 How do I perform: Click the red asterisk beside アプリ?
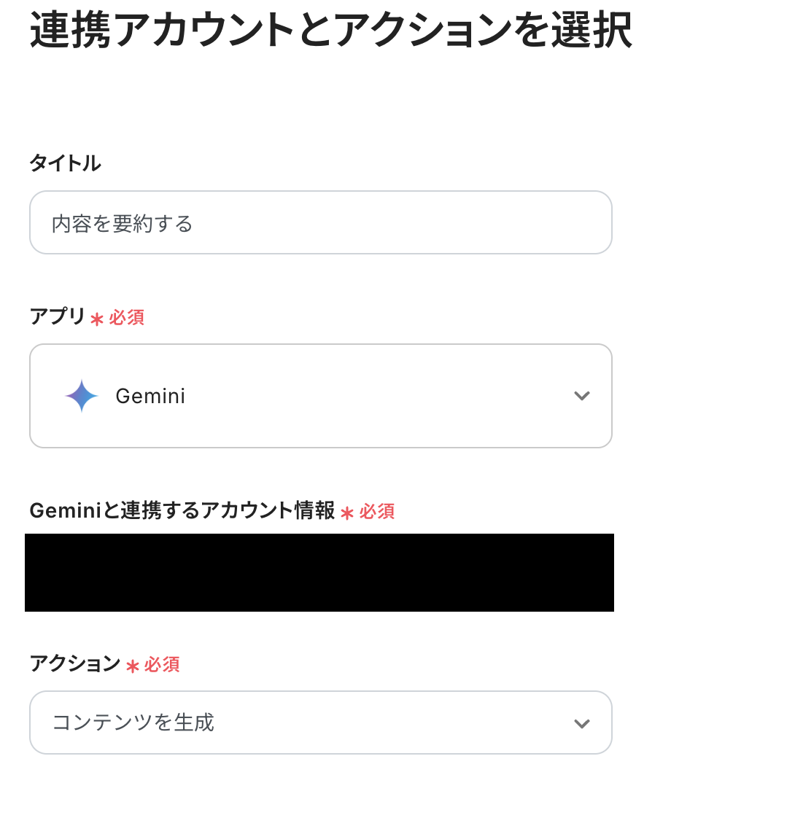(x=97, y=319)
